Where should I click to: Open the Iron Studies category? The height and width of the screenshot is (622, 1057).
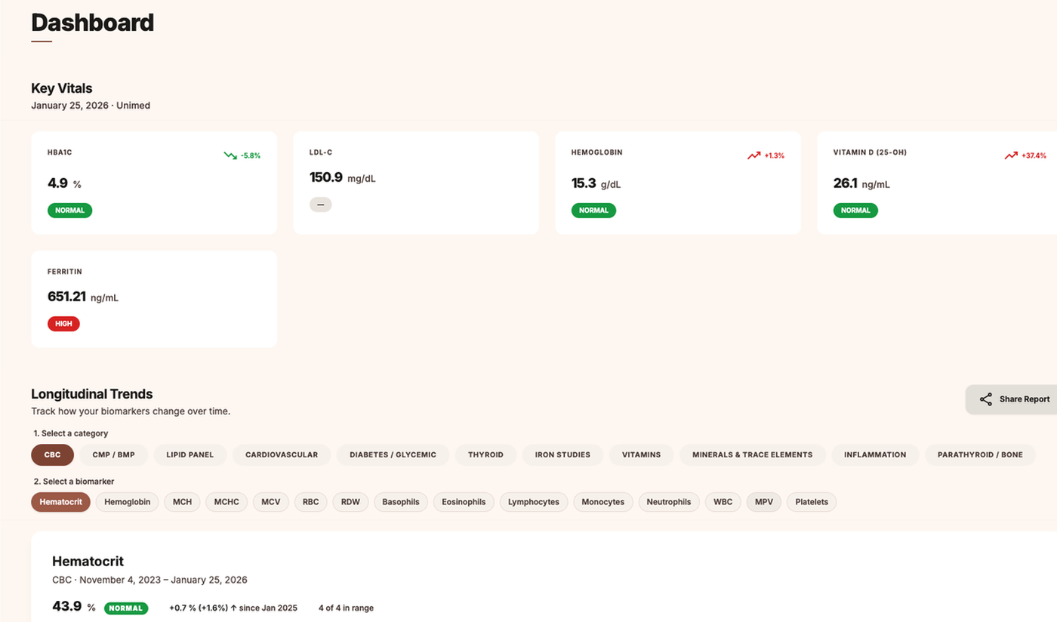coord(562,454)
